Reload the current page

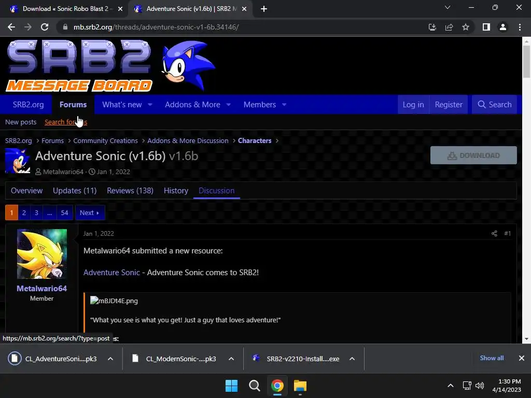pos(45,27)
